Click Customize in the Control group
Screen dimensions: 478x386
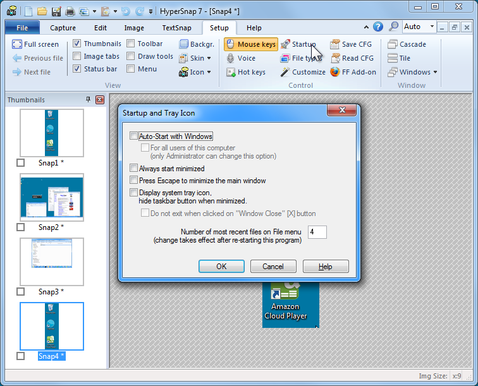tap(303, 72)
